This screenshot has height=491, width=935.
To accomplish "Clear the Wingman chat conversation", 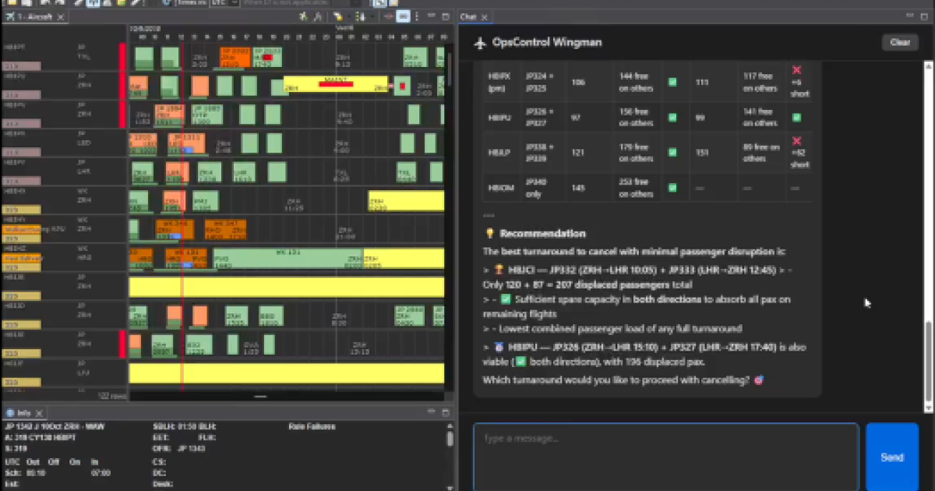I will (900, 42).
